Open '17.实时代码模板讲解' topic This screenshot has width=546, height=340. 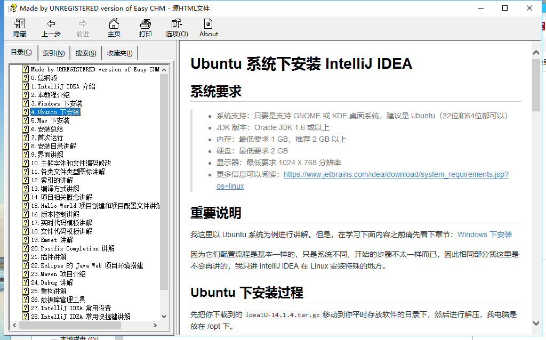(62, 223)
